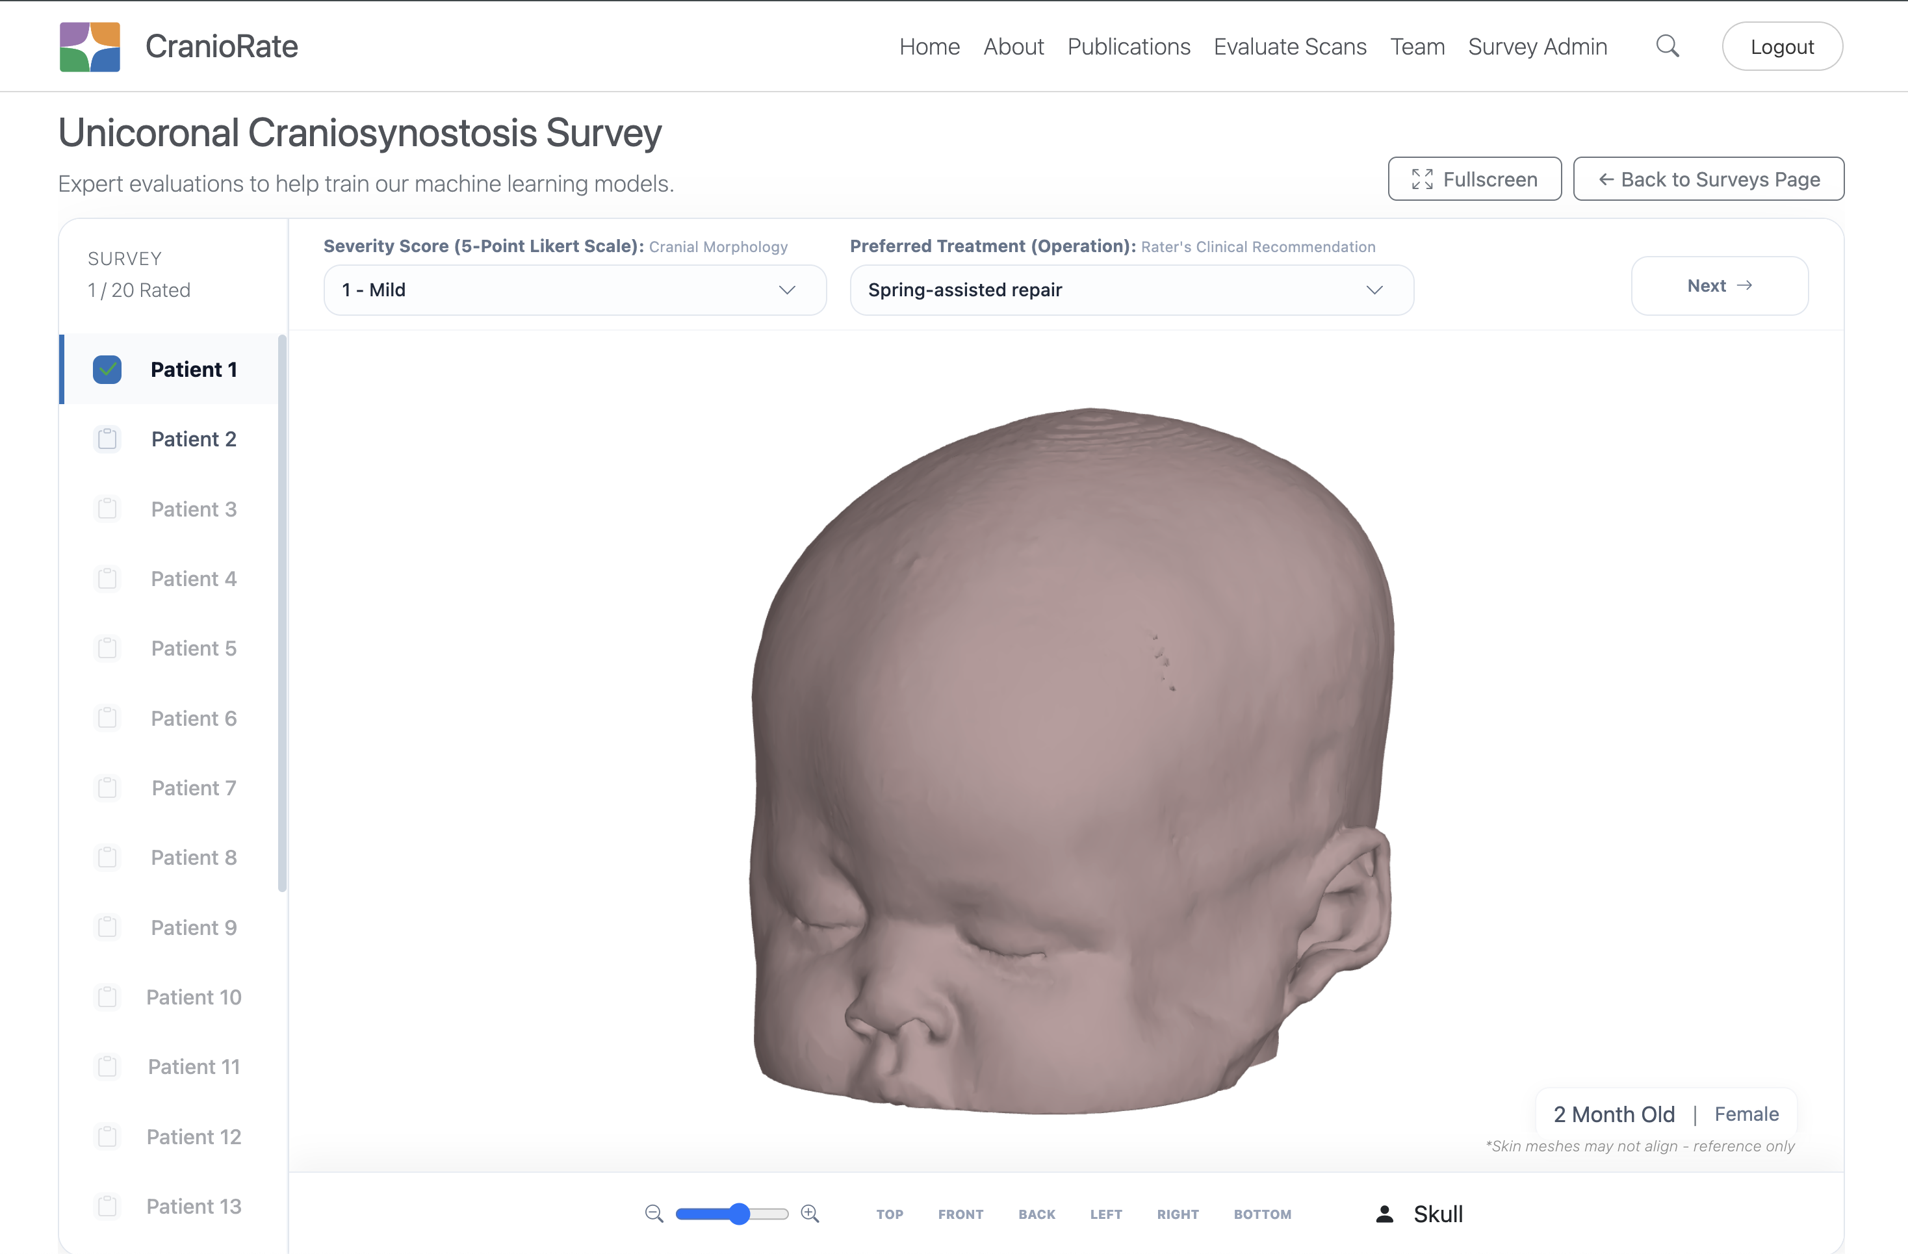Switch the 3D model to TOP view
Image resolution: width=1908 pixels, height=1254 pixels.
click(890, 1214)
